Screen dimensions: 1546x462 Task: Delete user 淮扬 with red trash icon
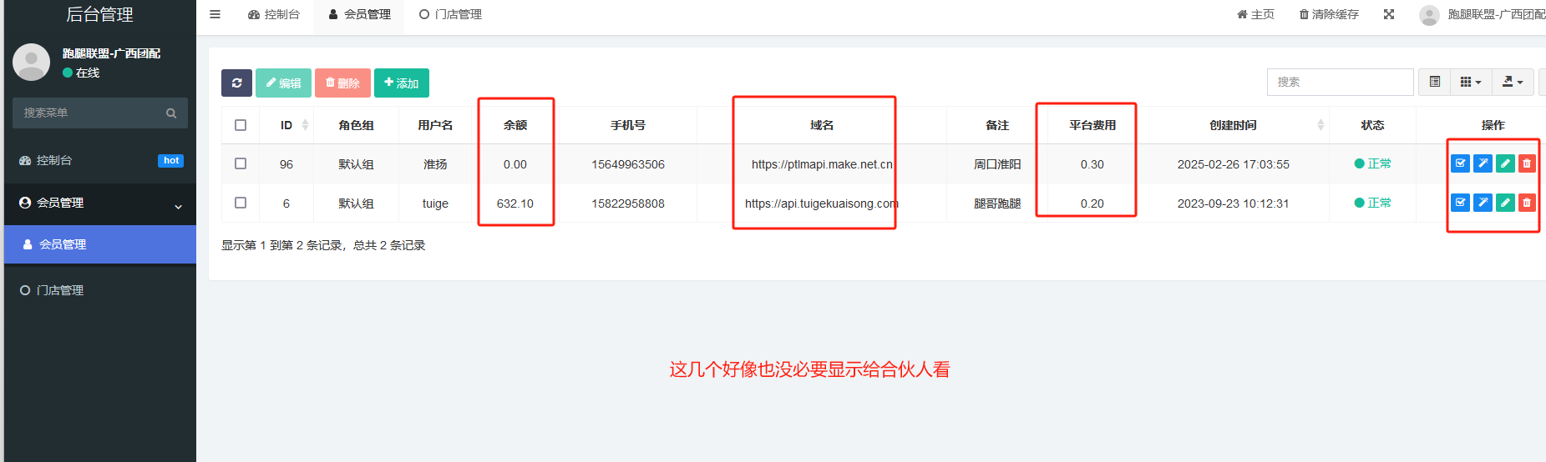point(1527,163)
